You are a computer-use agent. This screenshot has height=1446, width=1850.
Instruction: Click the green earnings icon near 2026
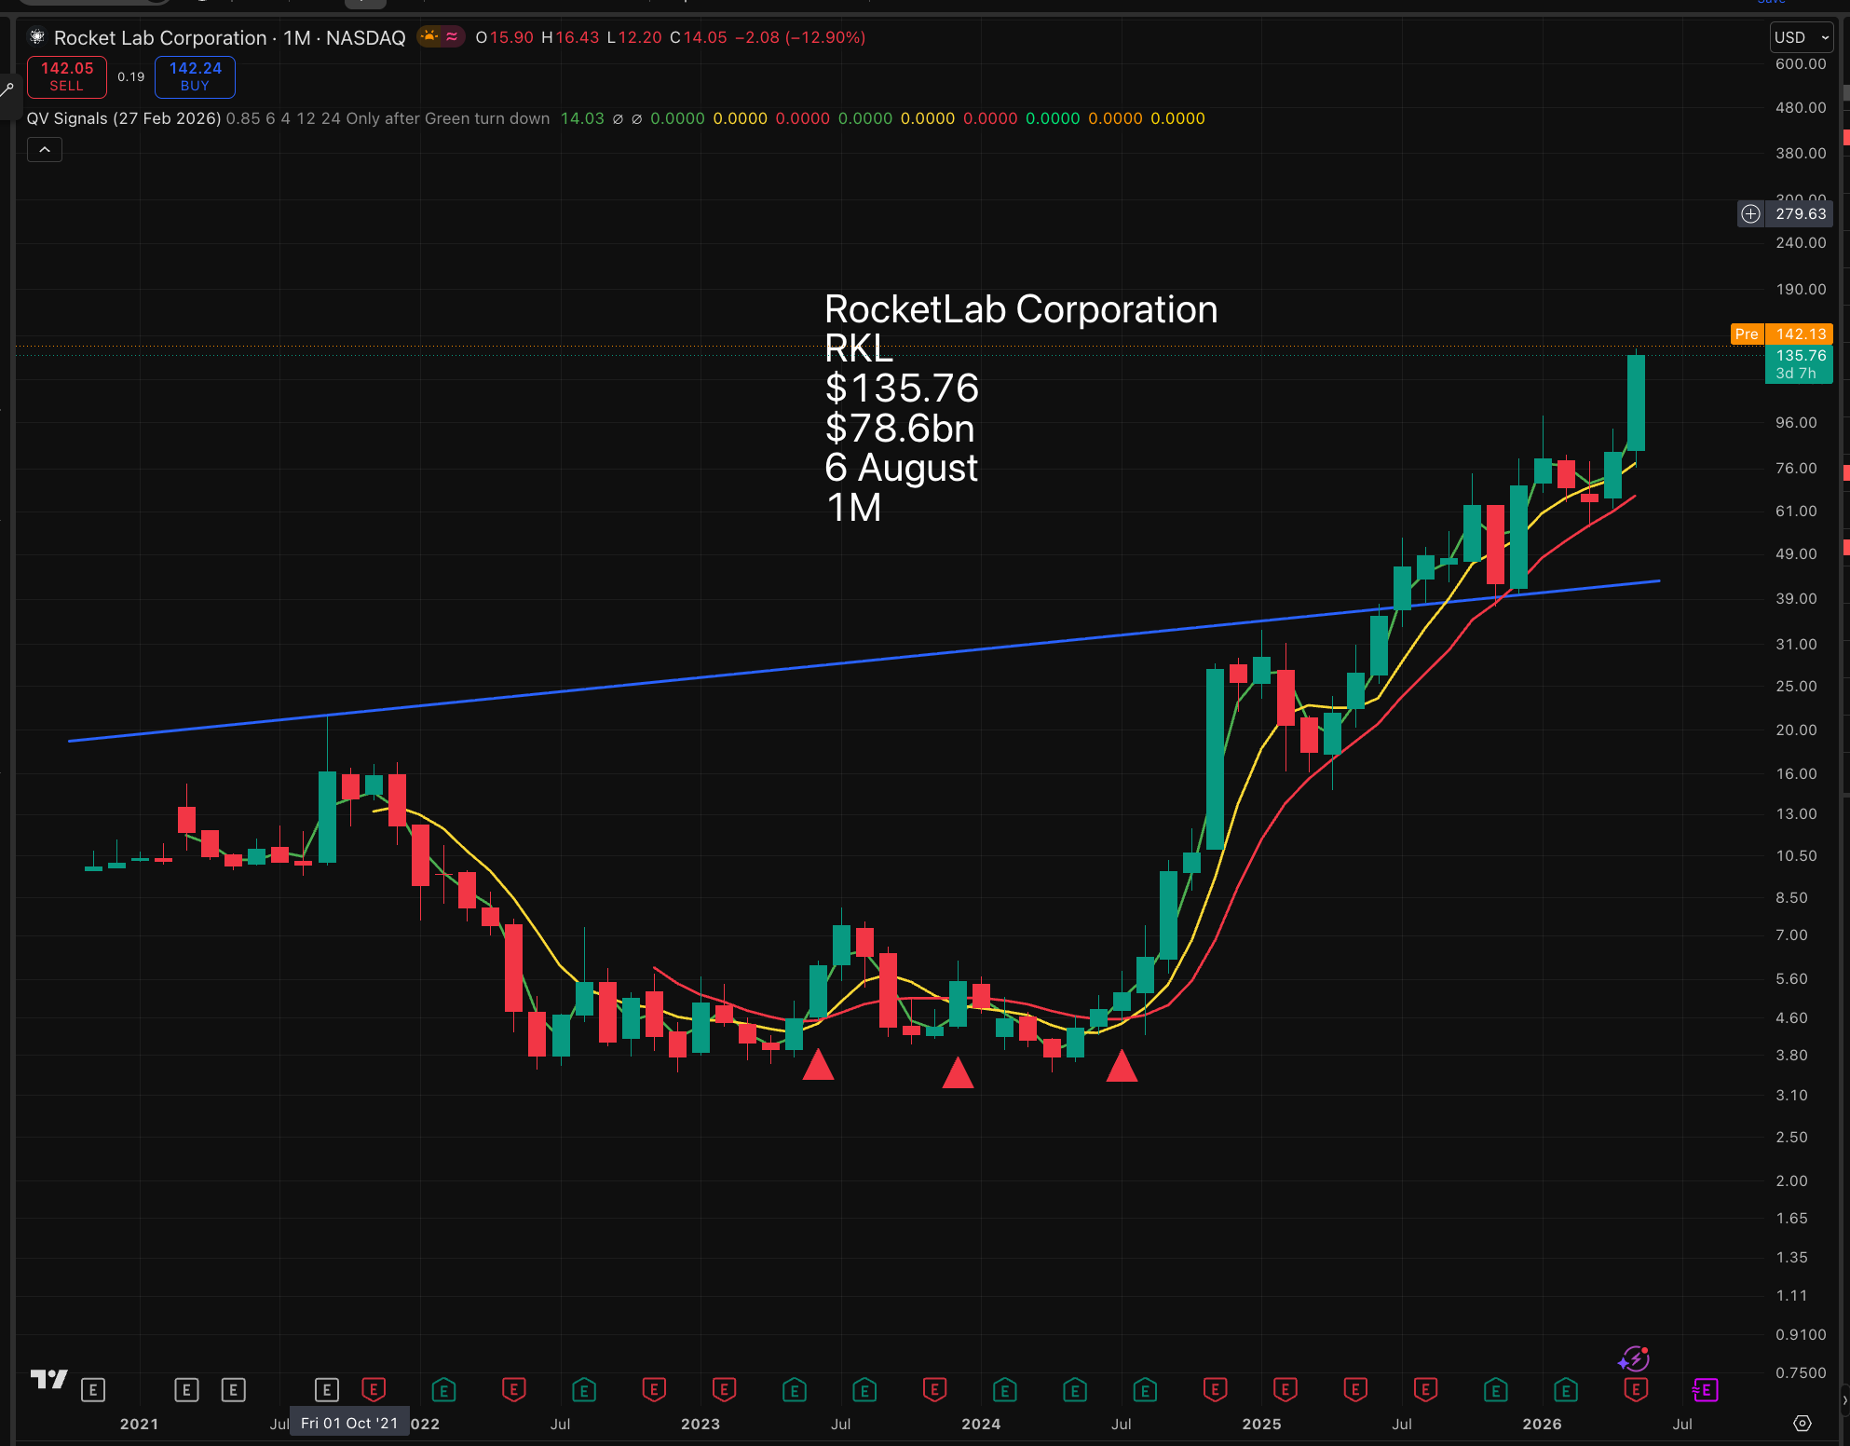click(x=1565, y=1390)
